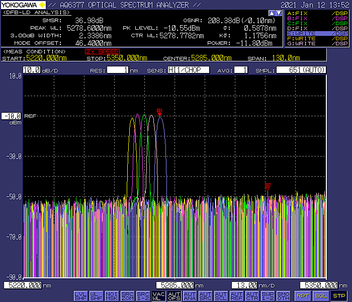Select the NOI MSK noise mask icon

tap(112, 295)
